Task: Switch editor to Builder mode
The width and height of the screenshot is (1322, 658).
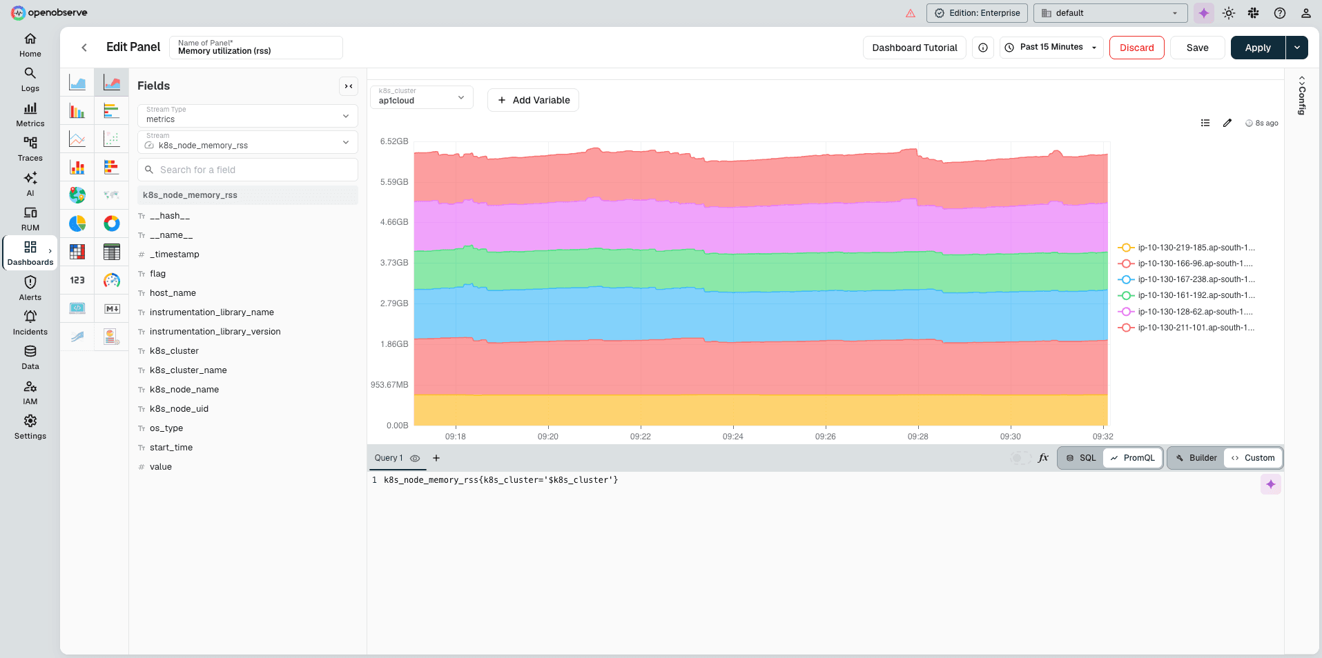Action: coord(1196,458)
